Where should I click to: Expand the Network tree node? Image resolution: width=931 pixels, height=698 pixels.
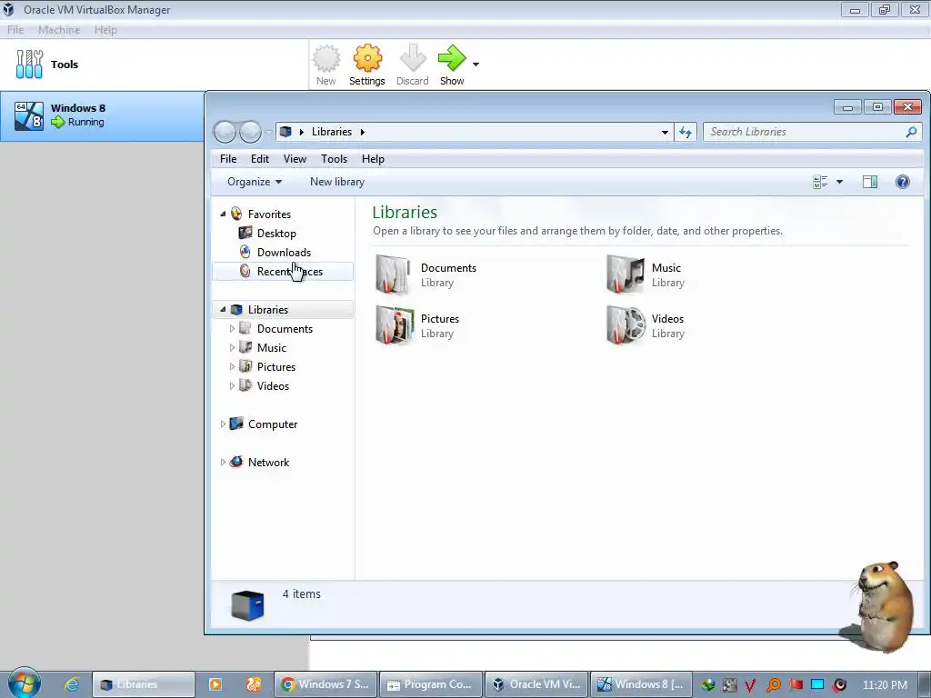coord(223,462)
